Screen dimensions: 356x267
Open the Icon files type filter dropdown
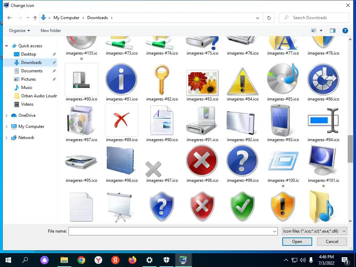pos(314,231)
